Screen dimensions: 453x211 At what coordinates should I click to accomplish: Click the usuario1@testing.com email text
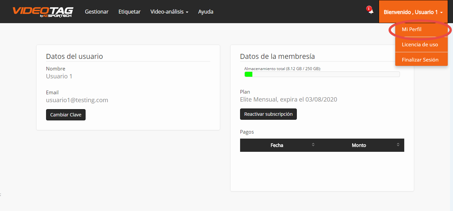(77, 100)
